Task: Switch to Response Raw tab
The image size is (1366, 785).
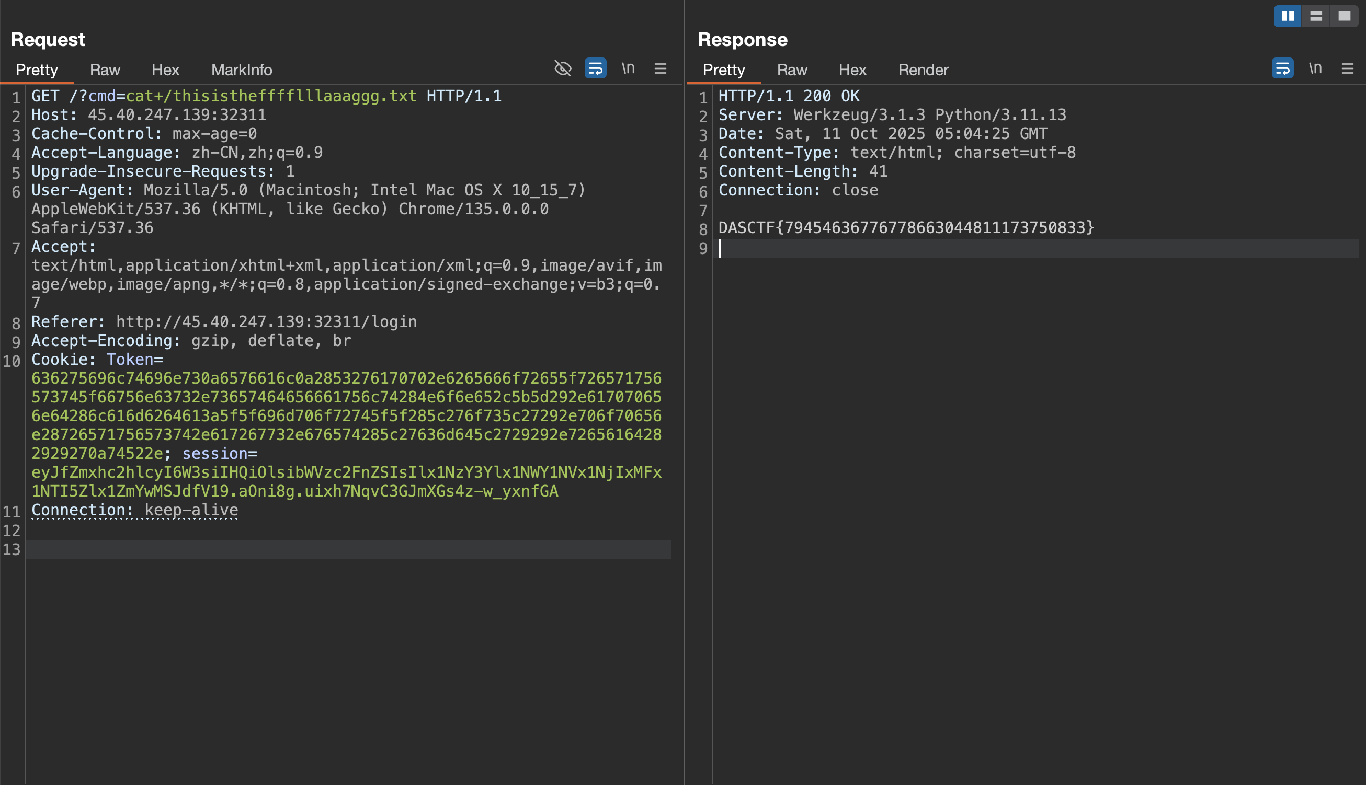Action: pos(792,70)
